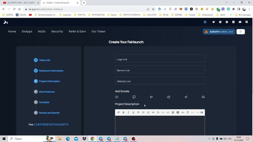253x142 pixels.
Task: Expand the hidden bookmarks chevron
Action: [x=231, y=15]
